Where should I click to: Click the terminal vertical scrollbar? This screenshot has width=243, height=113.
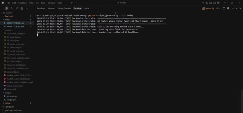coord(242,101)
